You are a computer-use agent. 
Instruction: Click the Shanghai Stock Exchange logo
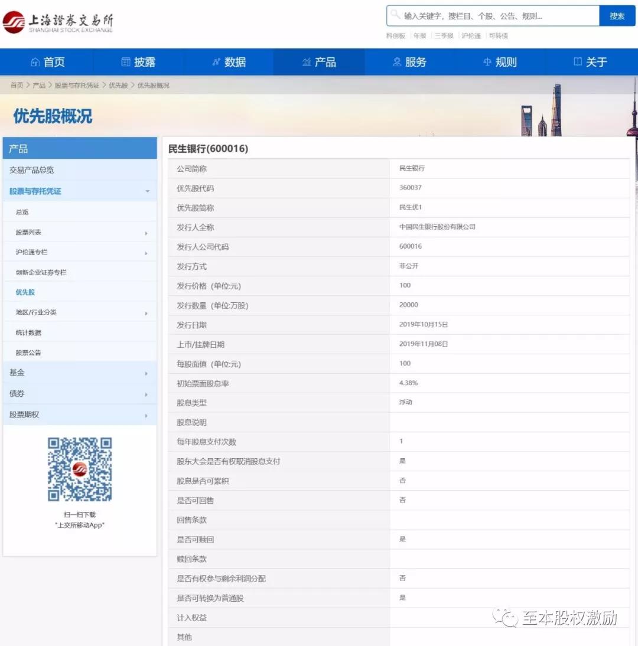59,22
